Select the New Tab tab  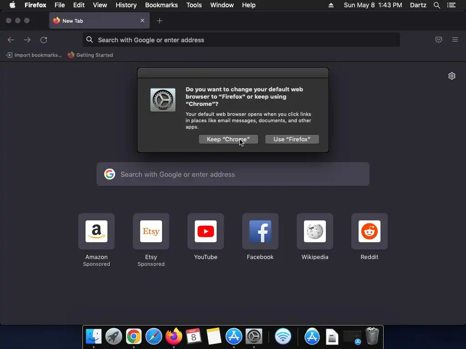pyautogui.click(x=99, y=21)
